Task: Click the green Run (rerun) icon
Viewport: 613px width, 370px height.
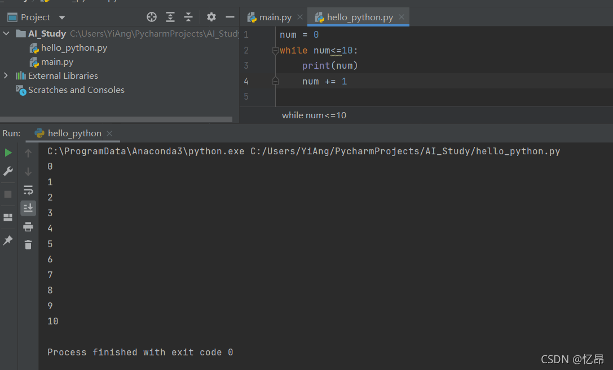Action: [8, 153]
